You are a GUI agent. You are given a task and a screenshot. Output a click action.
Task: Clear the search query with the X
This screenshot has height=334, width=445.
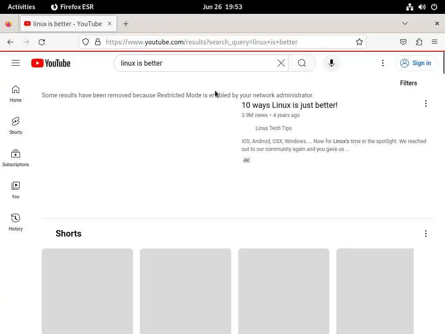click(x=281, y=63)
